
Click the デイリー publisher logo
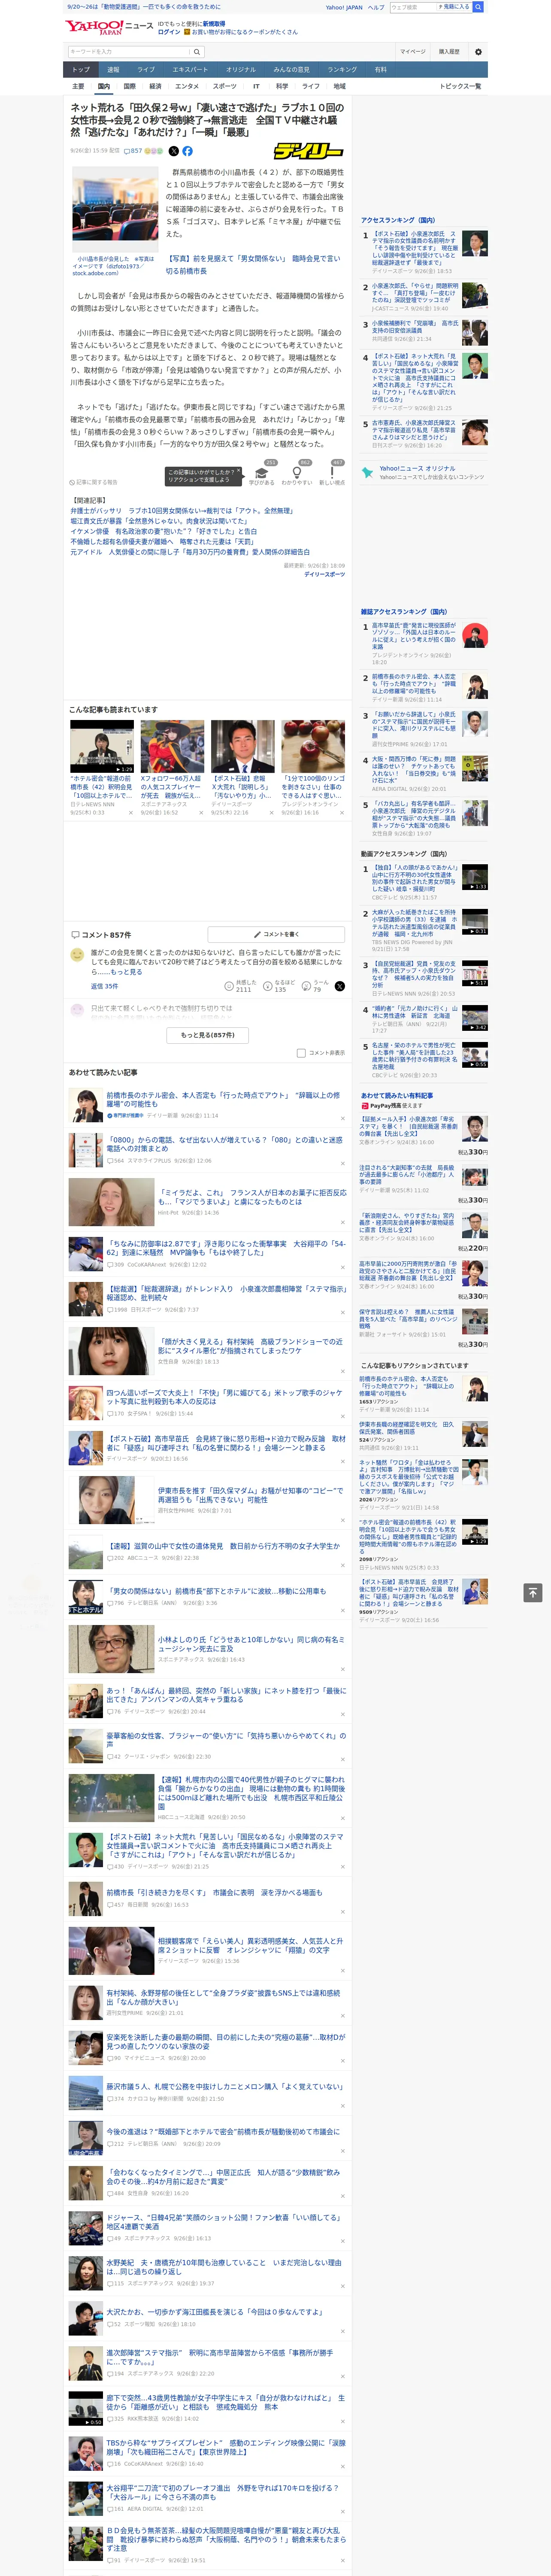[x=308, y=151]
